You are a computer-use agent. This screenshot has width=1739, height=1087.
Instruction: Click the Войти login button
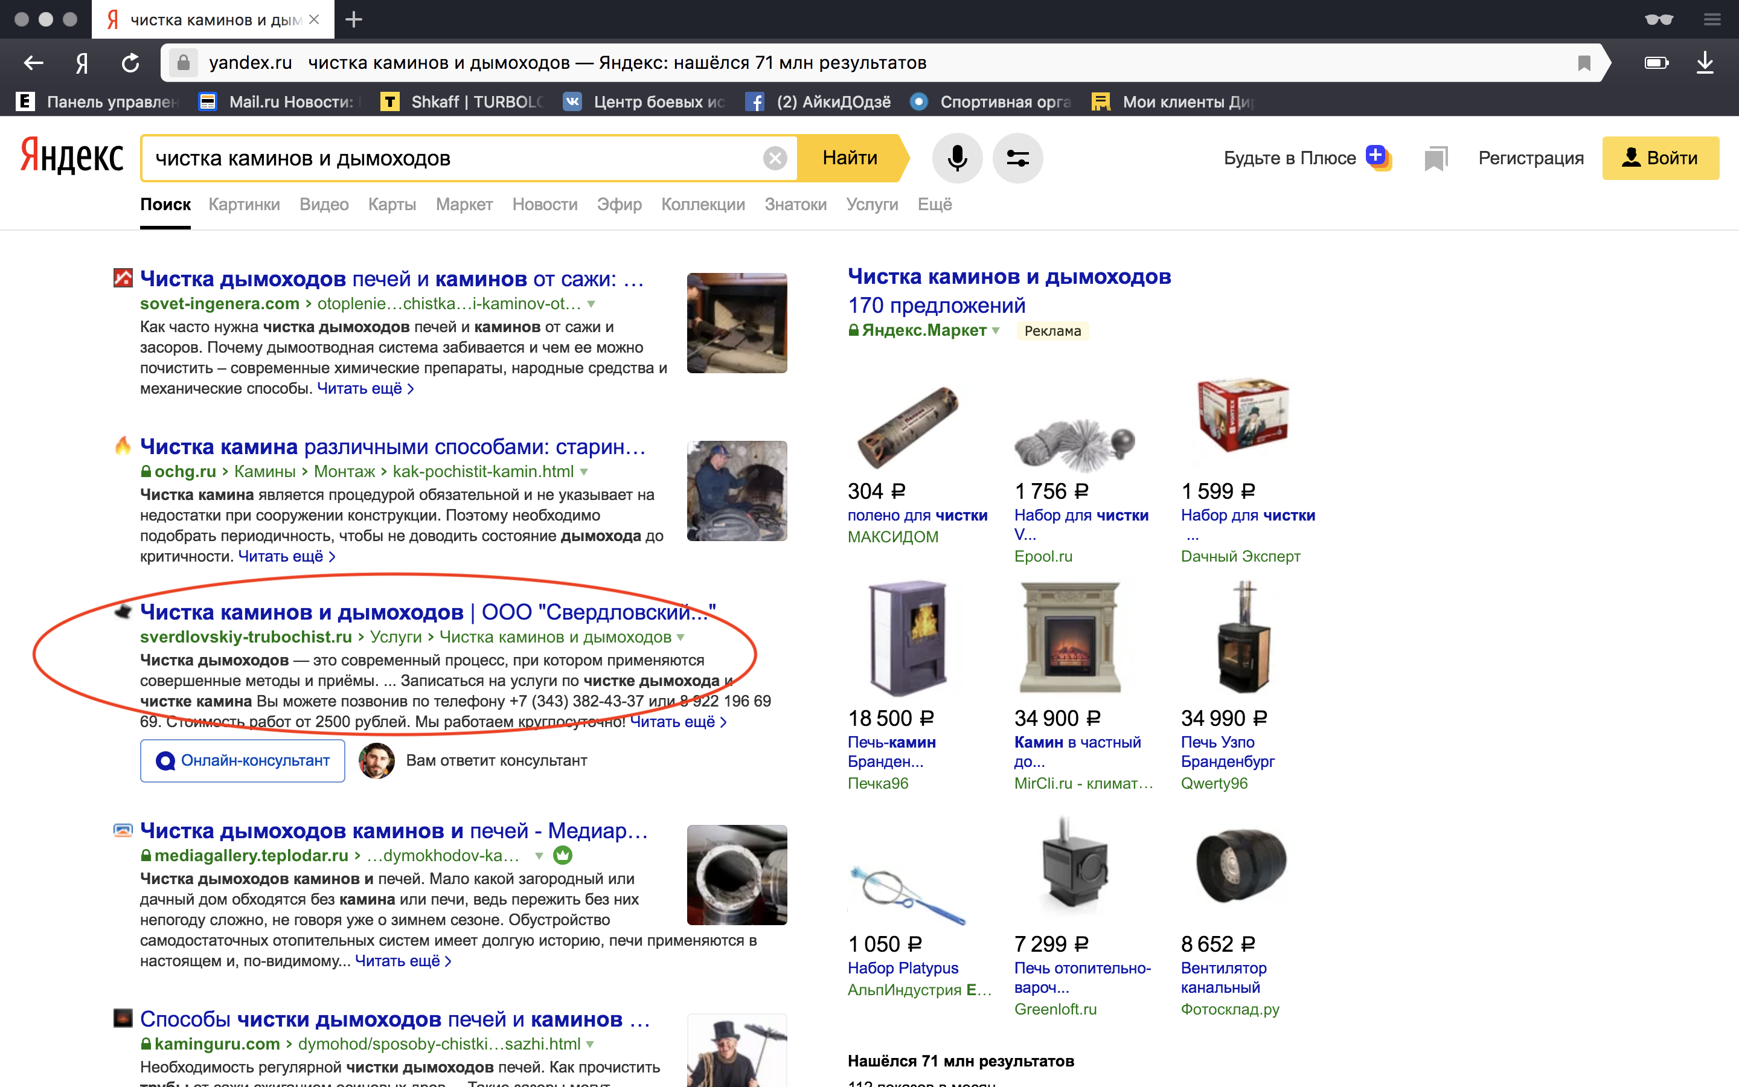(1660, 158)
